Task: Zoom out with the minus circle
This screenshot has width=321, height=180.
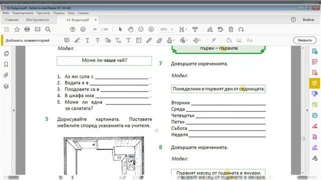Action: 140,29
